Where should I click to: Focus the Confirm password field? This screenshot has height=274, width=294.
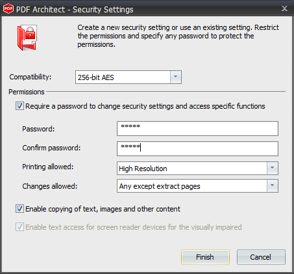(197, 148)
